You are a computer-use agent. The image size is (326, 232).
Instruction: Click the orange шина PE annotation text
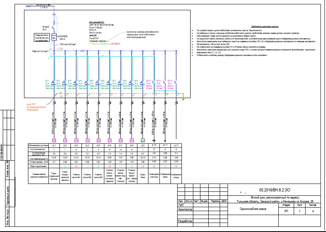click(36, 107)
